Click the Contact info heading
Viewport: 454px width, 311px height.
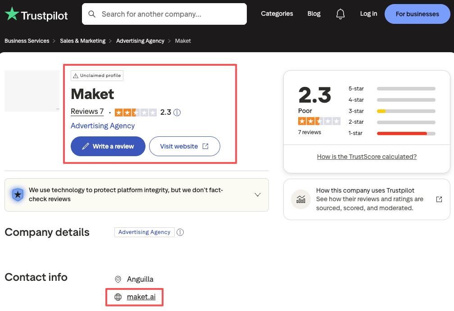36,277
